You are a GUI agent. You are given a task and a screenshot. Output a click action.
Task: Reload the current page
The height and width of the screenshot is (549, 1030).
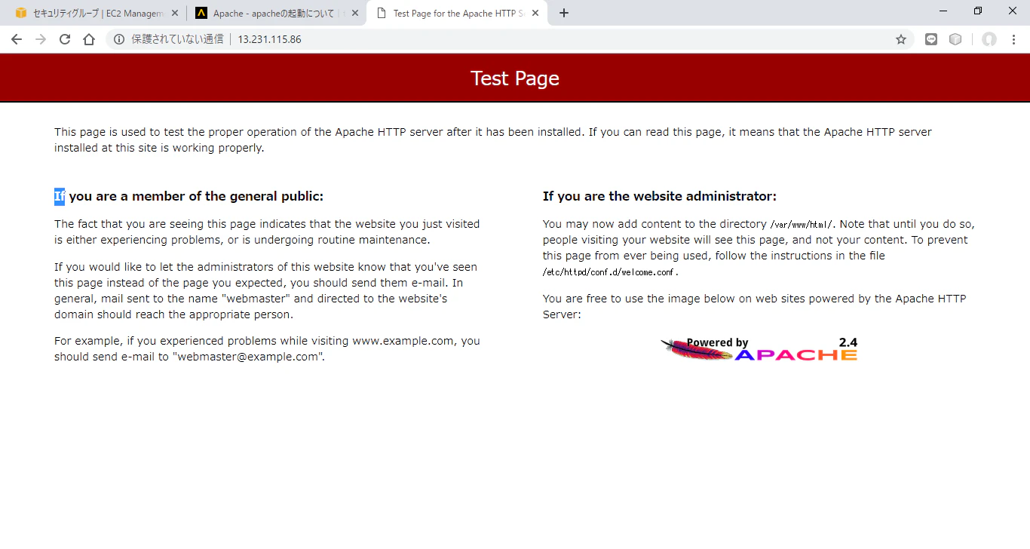(65, 39)
